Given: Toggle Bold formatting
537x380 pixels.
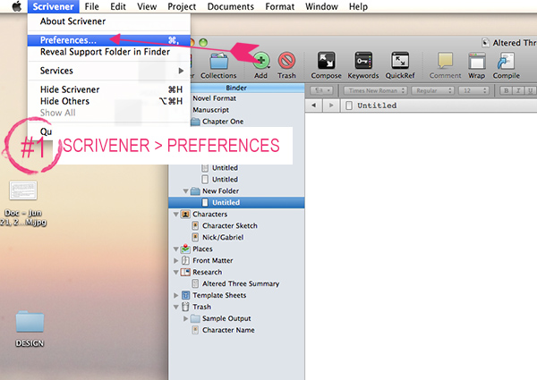Looking at the screenshot, I should click(506, 90).
